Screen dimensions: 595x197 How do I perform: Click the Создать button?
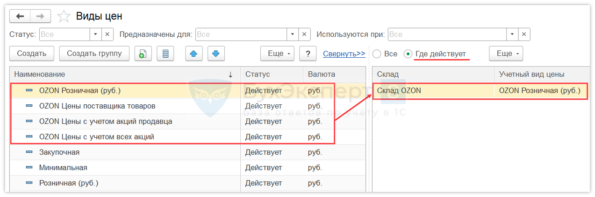point(32,54)
